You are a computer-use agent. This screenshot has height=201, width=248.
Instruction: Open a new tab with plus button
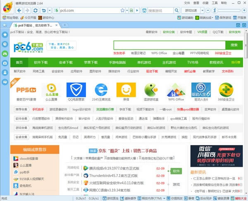point(65,25)
